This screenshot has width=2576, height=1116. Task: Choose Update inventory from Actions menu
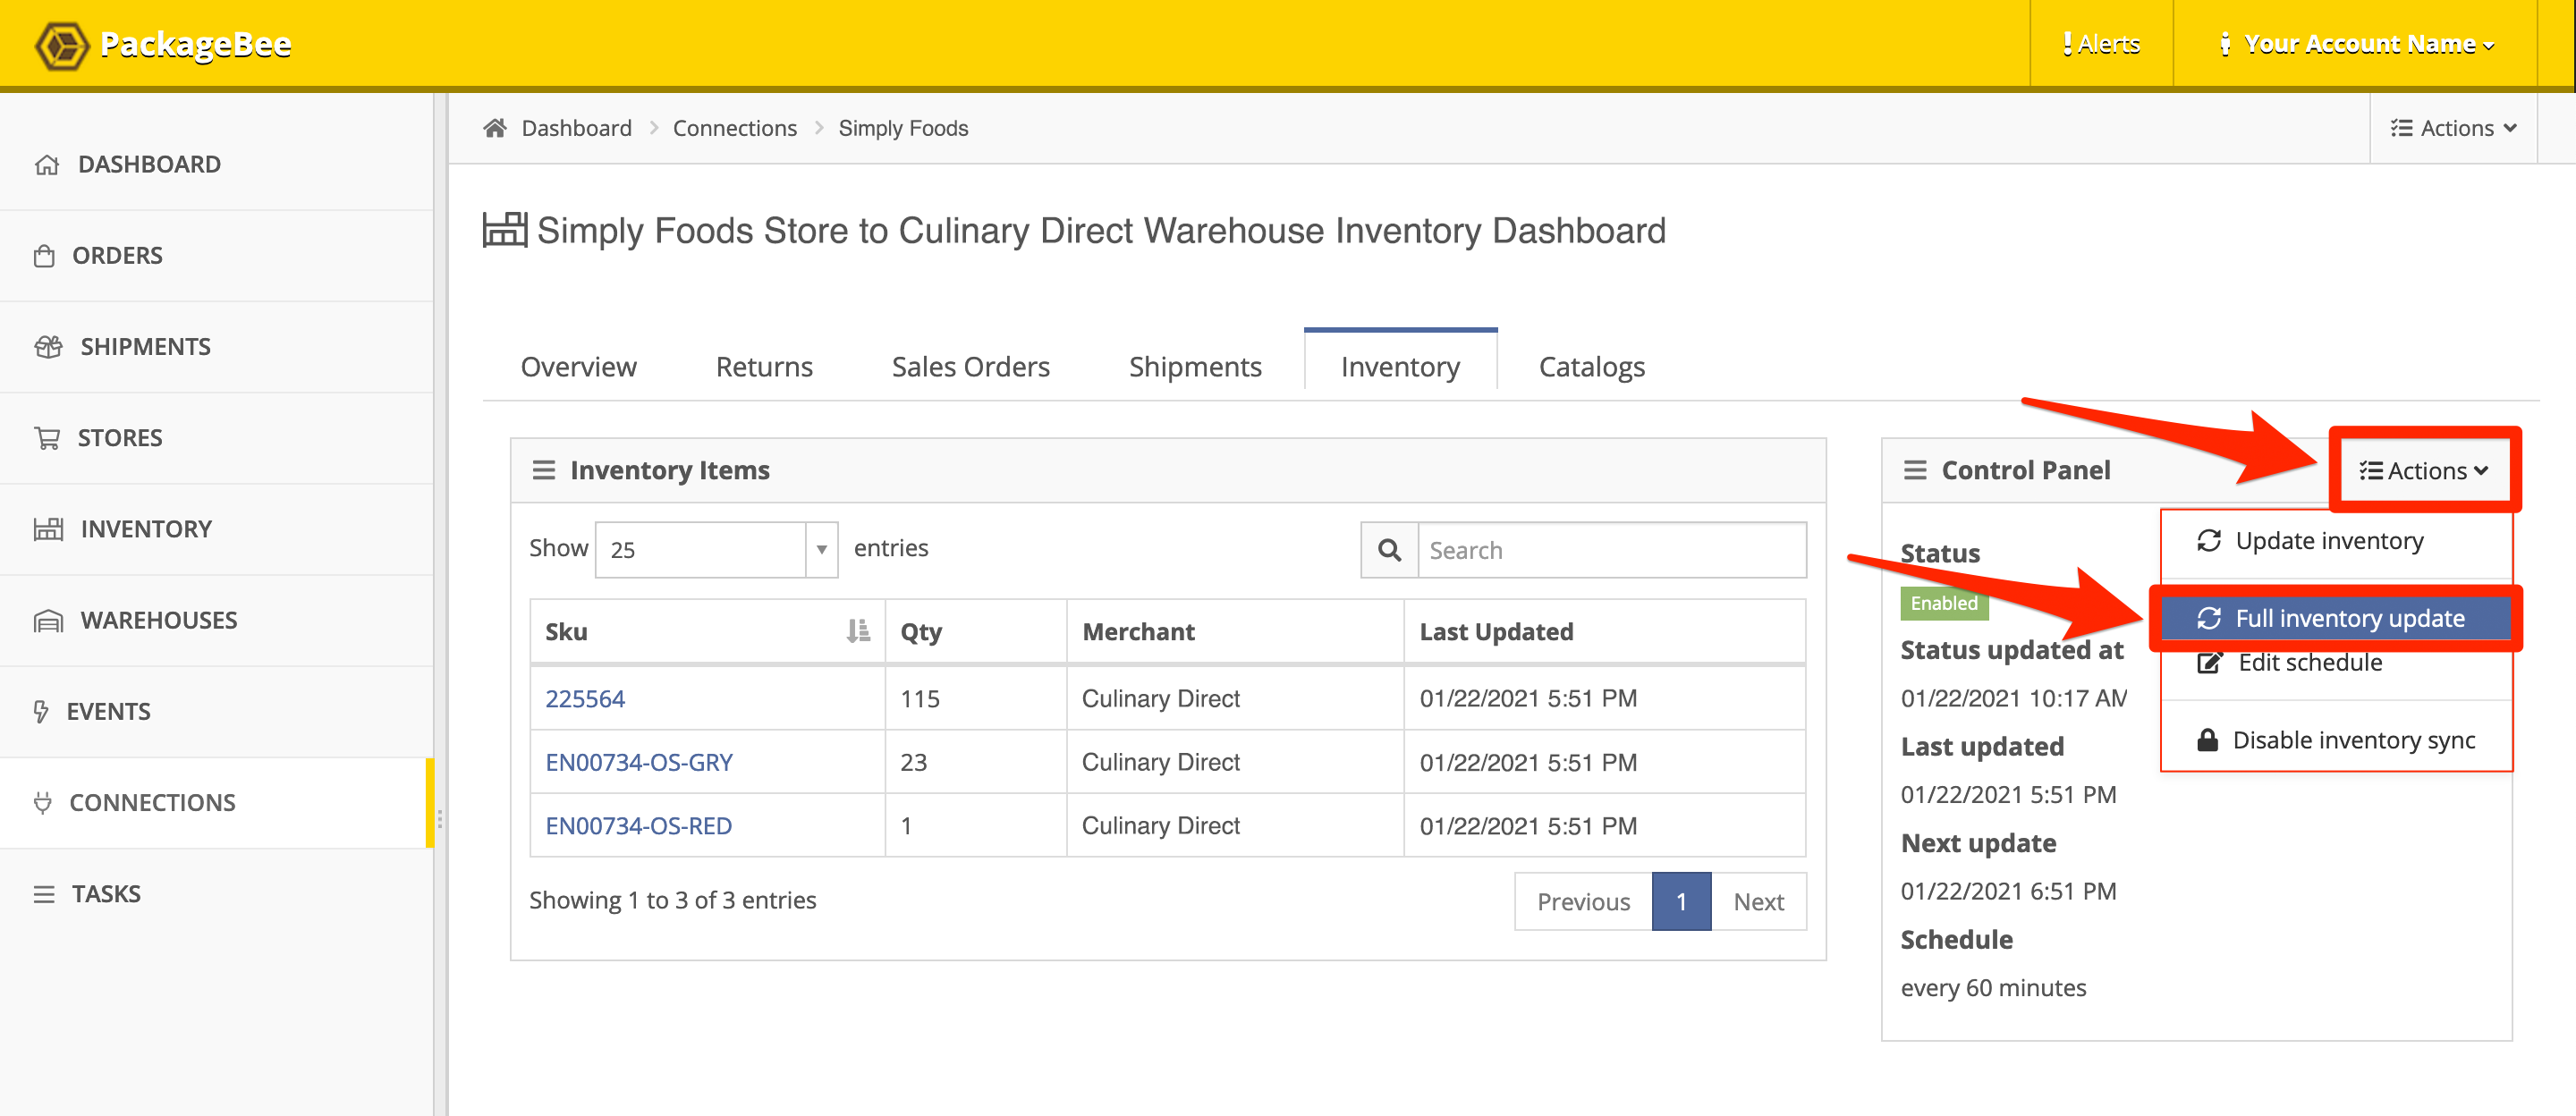(x=2336, y=541)
